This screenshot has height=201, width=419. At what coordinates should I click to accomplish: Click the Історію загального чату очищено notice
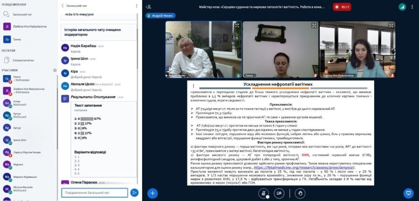click(x=99, y=32)
